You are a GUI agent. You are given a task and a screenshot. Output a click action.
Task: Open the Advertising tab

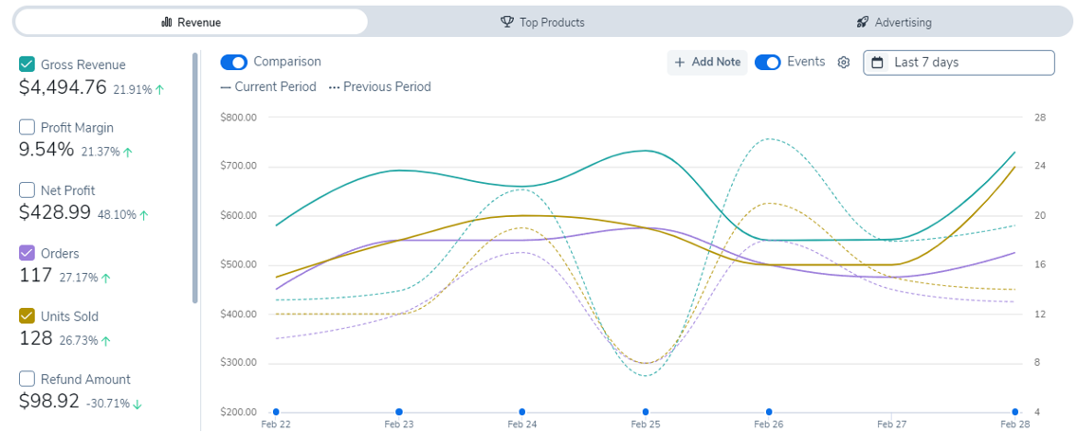pos(893,22)
